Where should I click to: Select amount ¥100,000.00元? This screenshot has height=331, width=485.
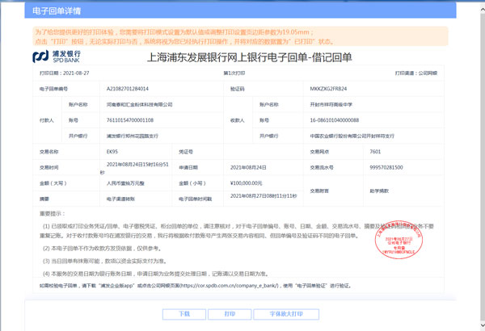coord(246,183)
